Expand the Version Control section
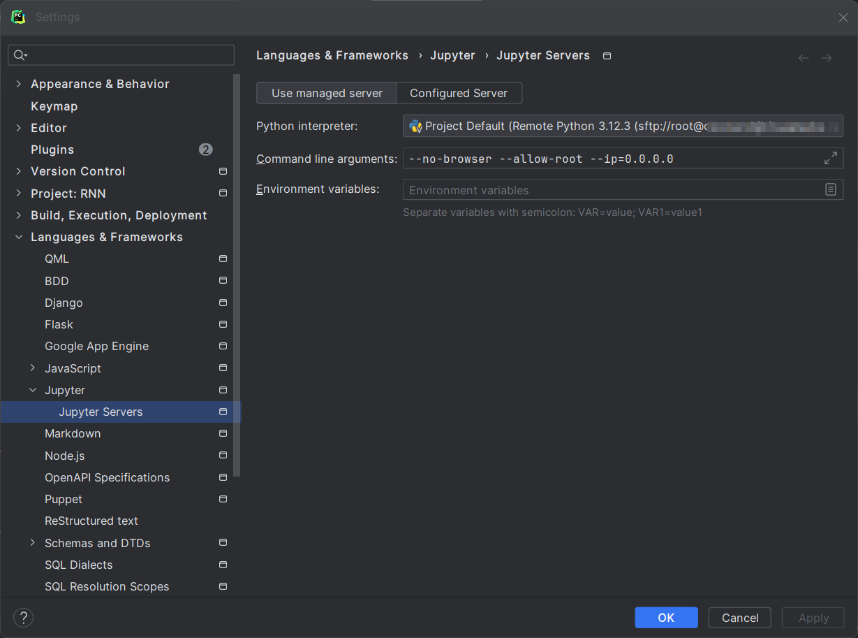 [19, 171]
